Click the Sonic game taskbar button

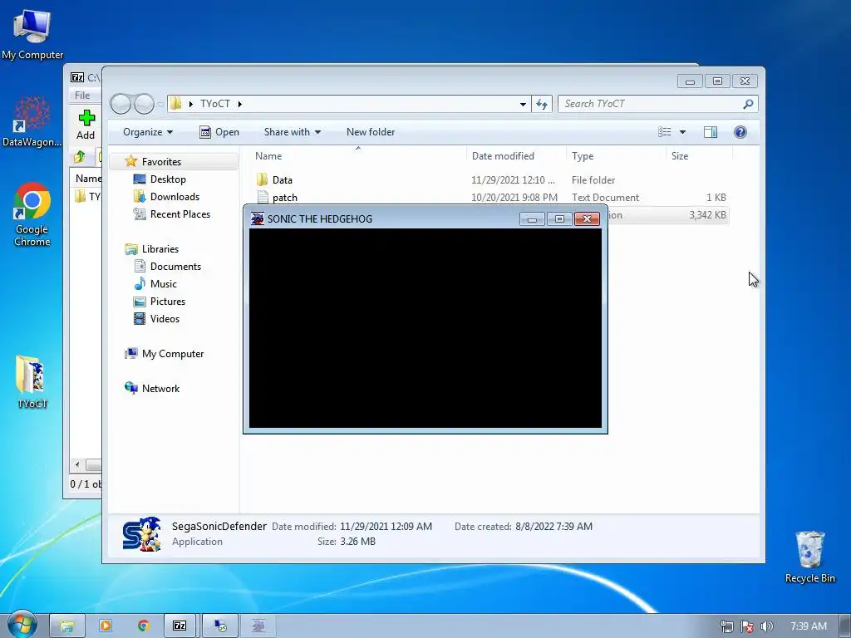(258, 626)
